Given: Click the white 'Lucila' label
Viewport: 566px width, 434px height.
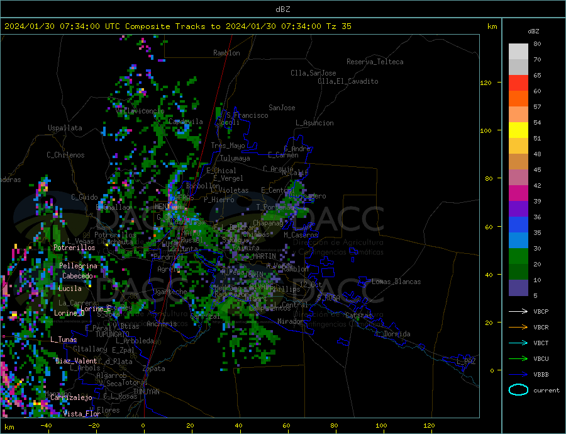Looking at the screenshot, I should (x=70, y=288).
